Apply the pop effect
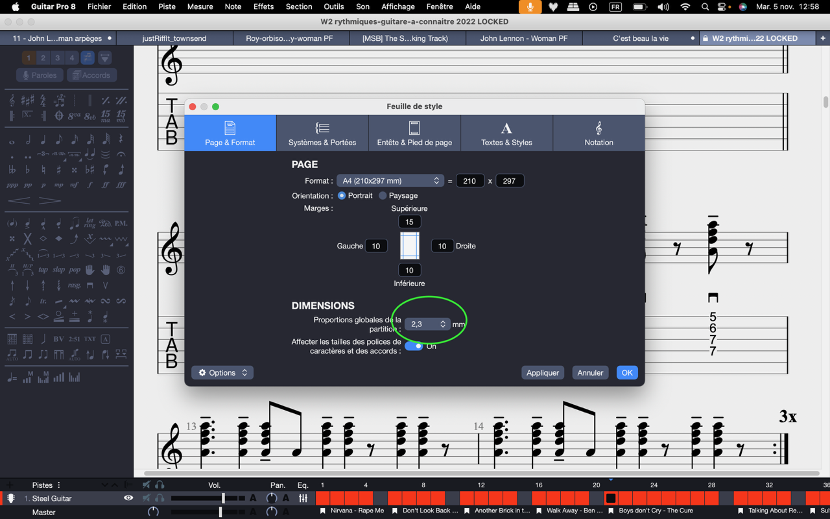 click(75, 270)
